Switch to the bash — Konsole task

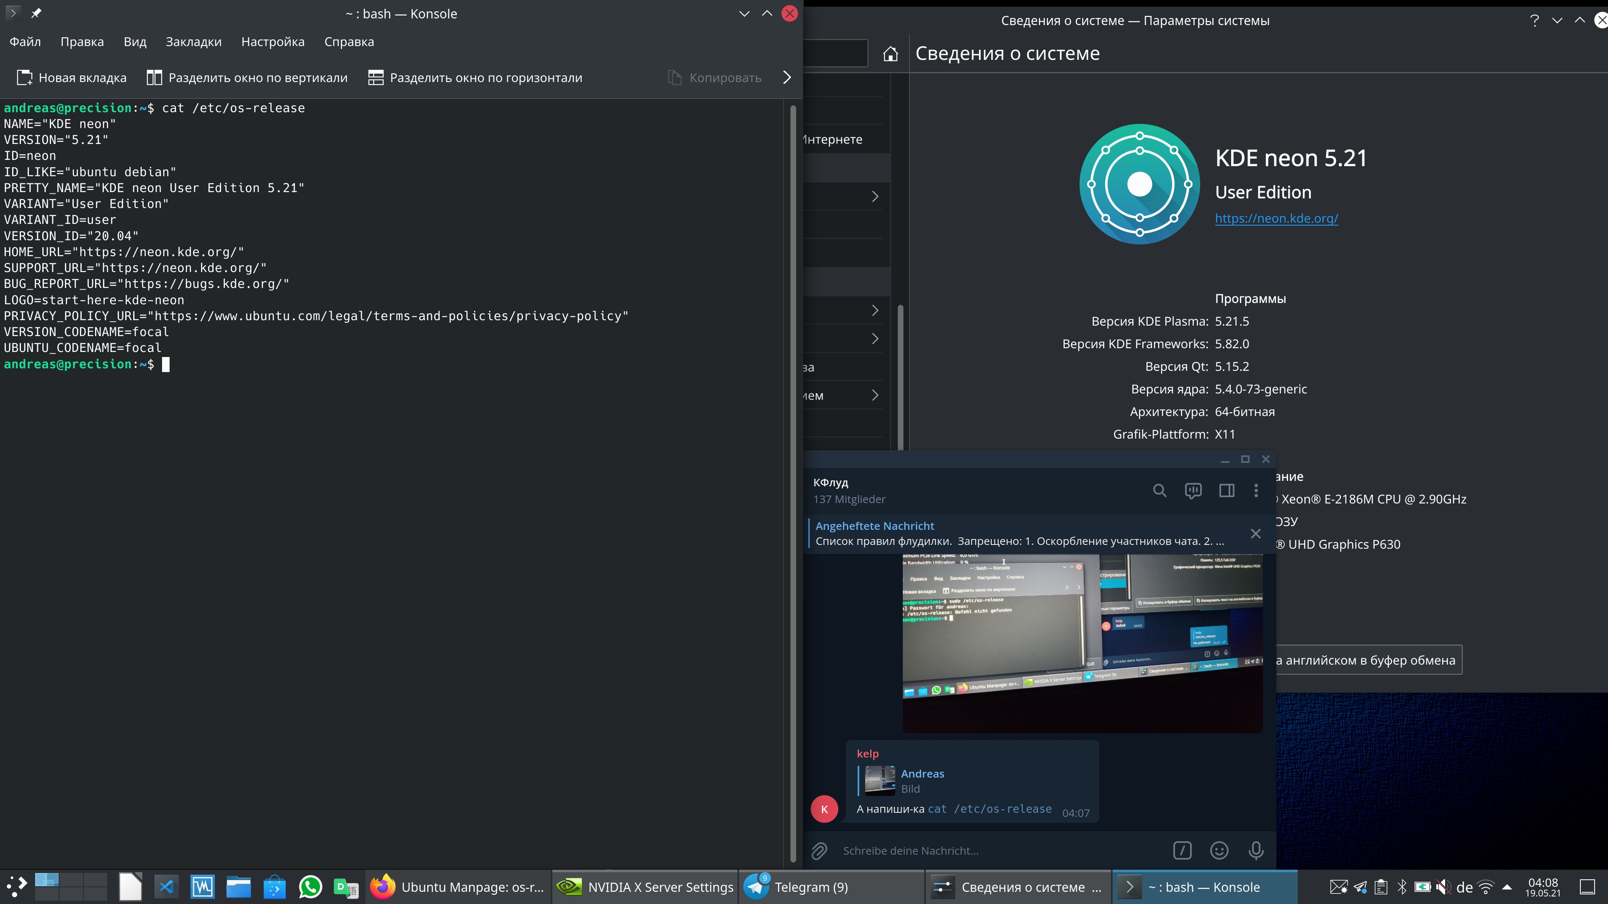pyautogui.click(x=1205, y=886)
